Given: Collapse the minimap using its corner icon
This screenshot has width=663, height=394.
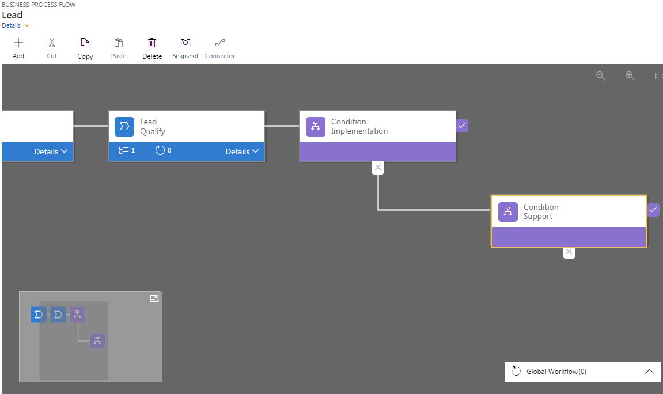Looking at the screenshot, I should pyautogui.click(x=154, y=298).
